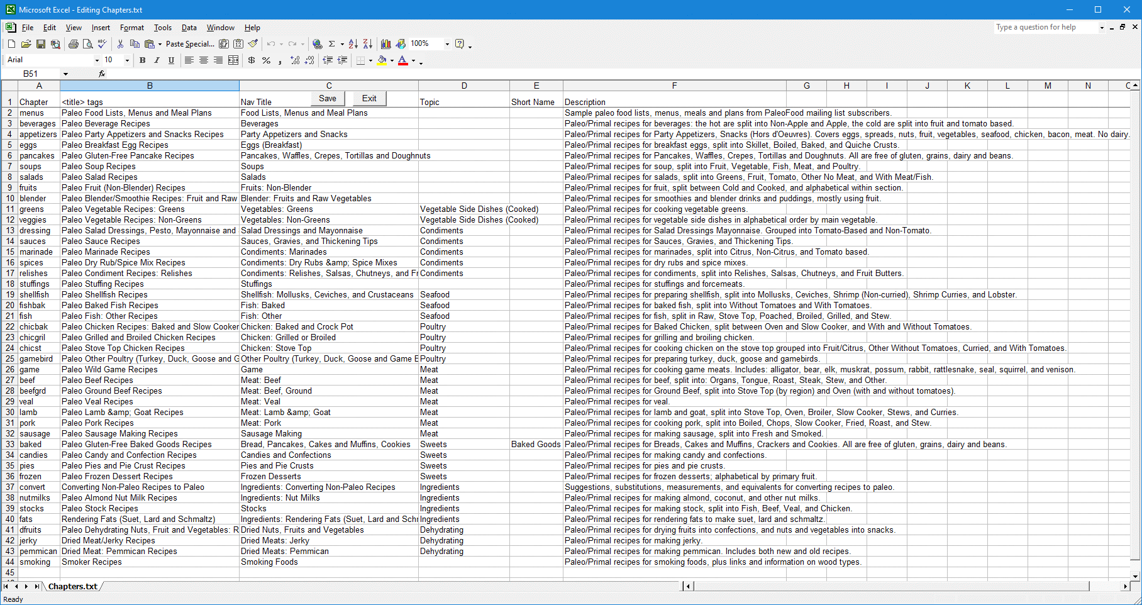
Task: Apply Percent Style with the % icon
Action: tap(266, 60)
